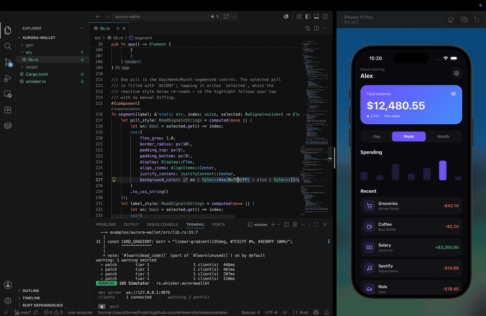The height and width of the screenshot is (316, 486).
Task: Change indentation via Spaces: 4
Action: coord(251,312)
